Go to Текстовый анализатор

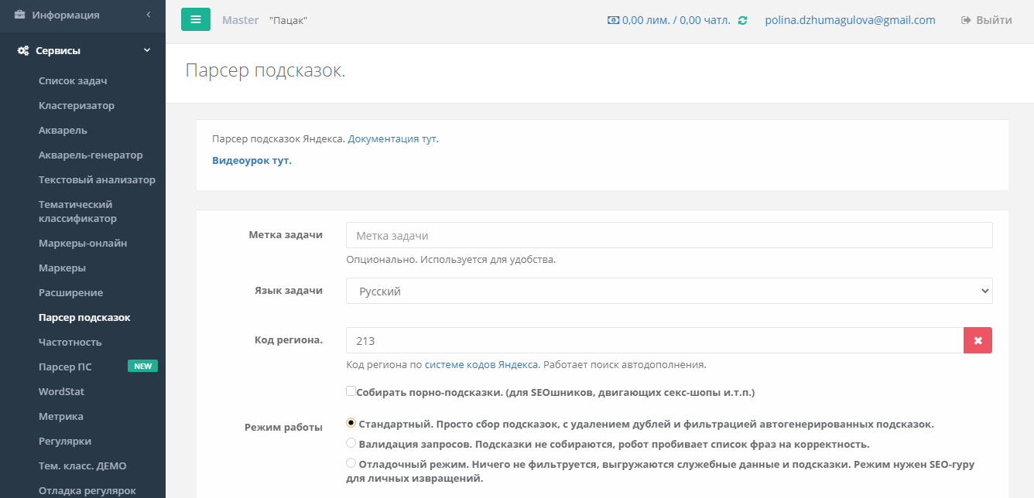click(97, 180)
